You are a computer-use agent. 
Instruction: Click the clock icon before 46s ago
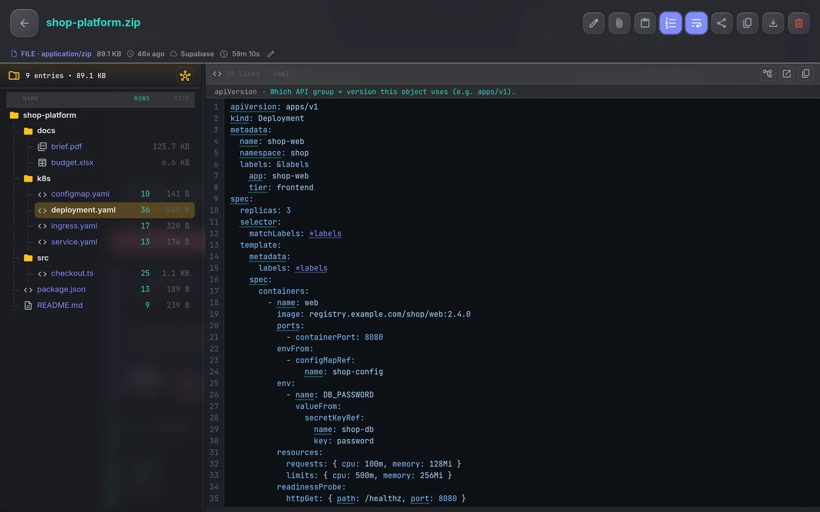[x=130, y=54]
